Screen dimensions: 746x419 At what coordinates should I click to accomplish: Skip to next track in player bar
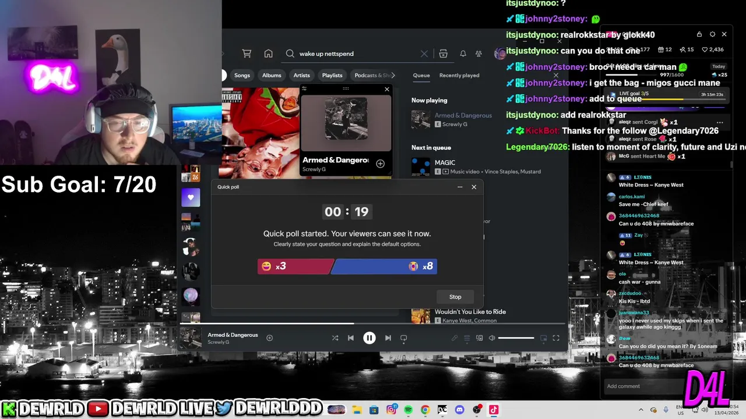[x=388, y=338]
